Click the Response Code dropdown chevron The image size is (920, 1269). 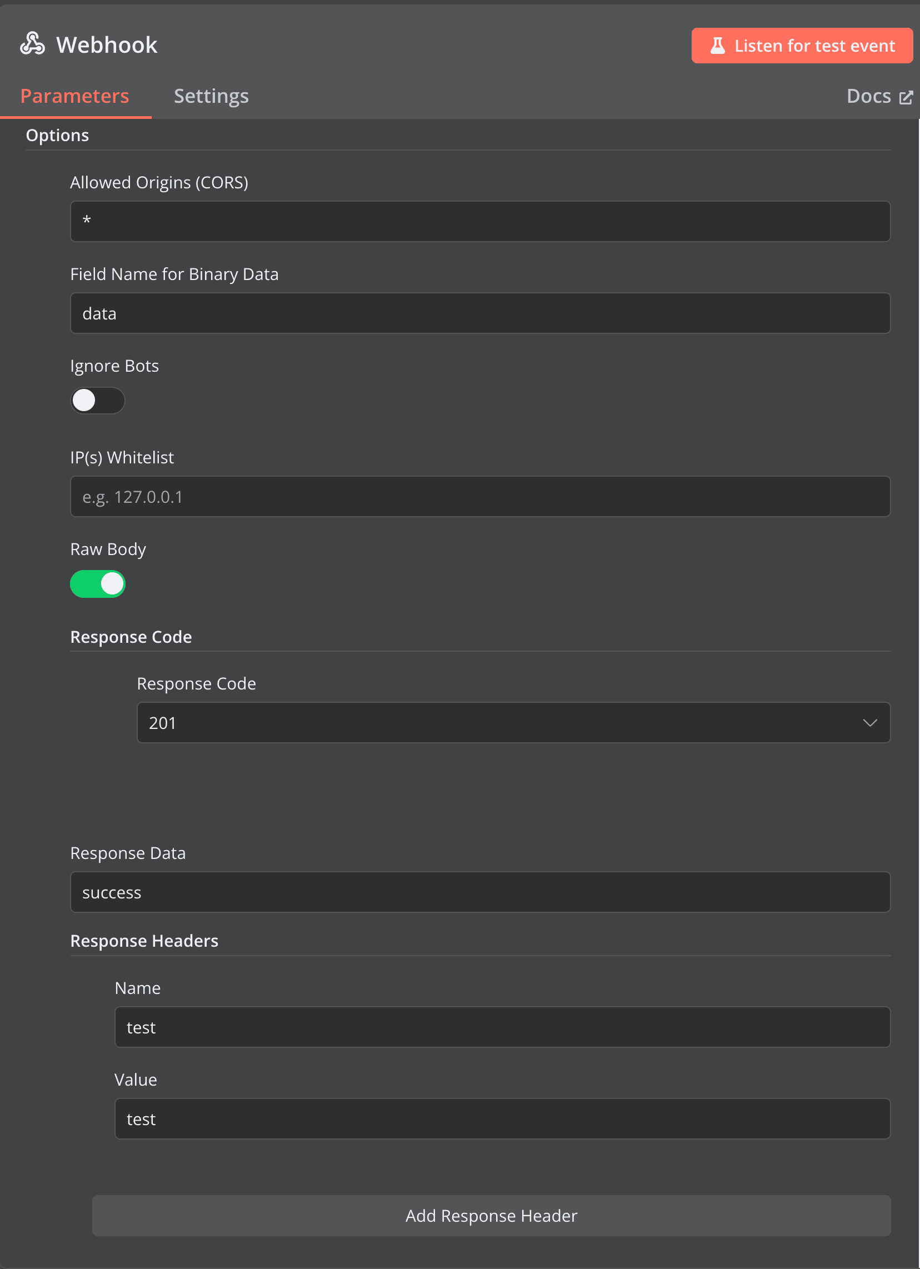point(870,723)
